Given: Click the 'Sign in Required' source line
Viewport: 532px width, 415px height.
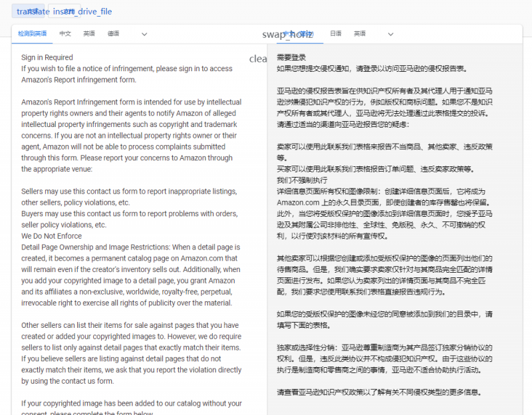Looking at the screenshot, I should click(x=47, y=57).
